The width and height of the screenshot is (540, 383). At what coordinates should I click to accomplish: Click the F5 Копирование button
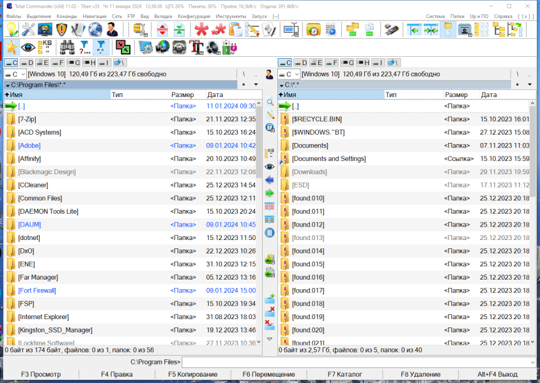[x=193, y=375]
